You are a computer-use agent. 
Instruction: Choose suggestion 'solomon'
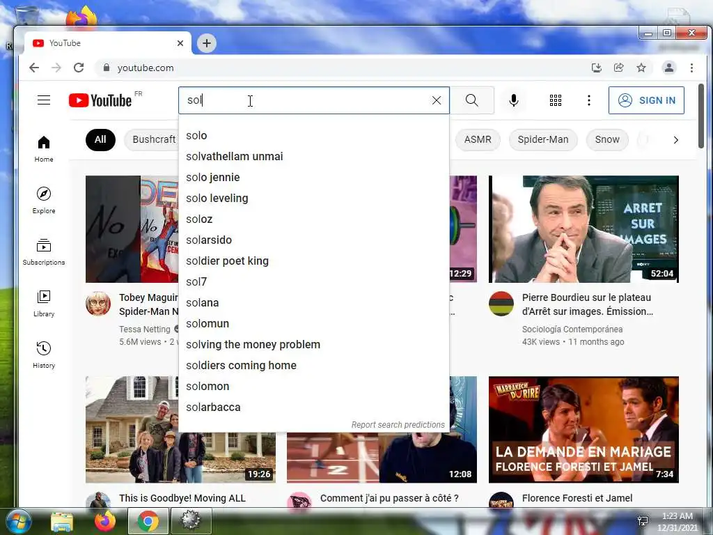point(314,387)
